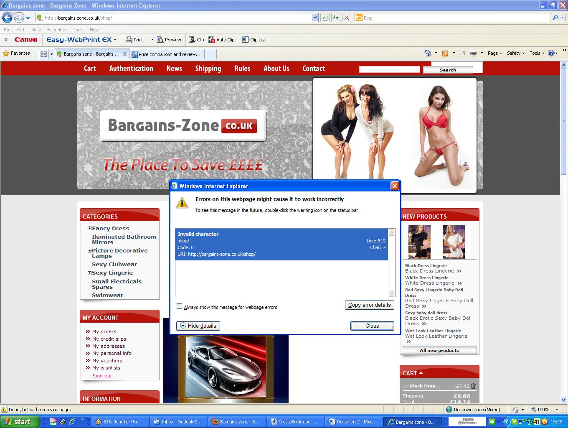Collapse details with the Hide details button
Screen dimensions: 568x428
pos(198,326)
